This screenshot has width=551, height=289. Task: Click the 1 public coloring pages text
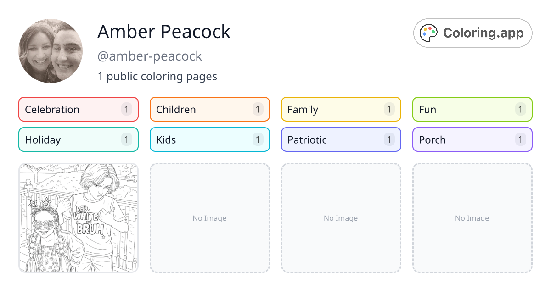pos(157,76)
